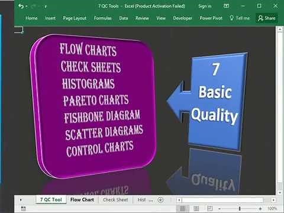Screen dimensions: 284x213
Task: Click horizontal scrollbar right arrow
Action: 273,200
